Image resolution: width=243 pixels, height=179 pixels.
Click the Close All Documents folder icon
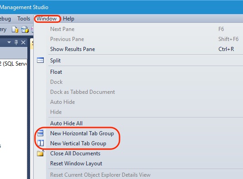coord(41,153)
